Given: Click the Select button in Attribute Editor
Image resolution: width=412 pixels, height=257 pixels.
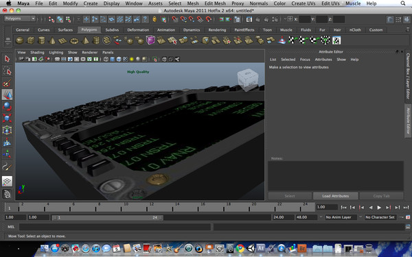Looking at the screenshot, I should [290, 196].
